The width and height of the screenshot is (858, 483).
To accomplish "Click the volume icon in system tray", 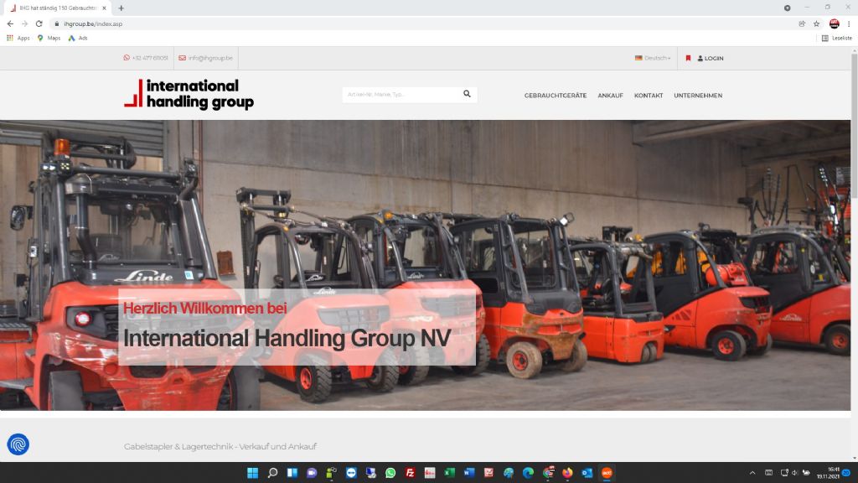I will tap(794, 473).
